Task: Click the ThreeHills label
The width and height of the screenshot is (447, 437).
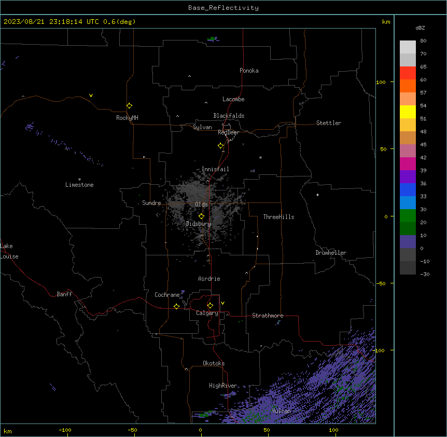Action: [x=278, y=217]
